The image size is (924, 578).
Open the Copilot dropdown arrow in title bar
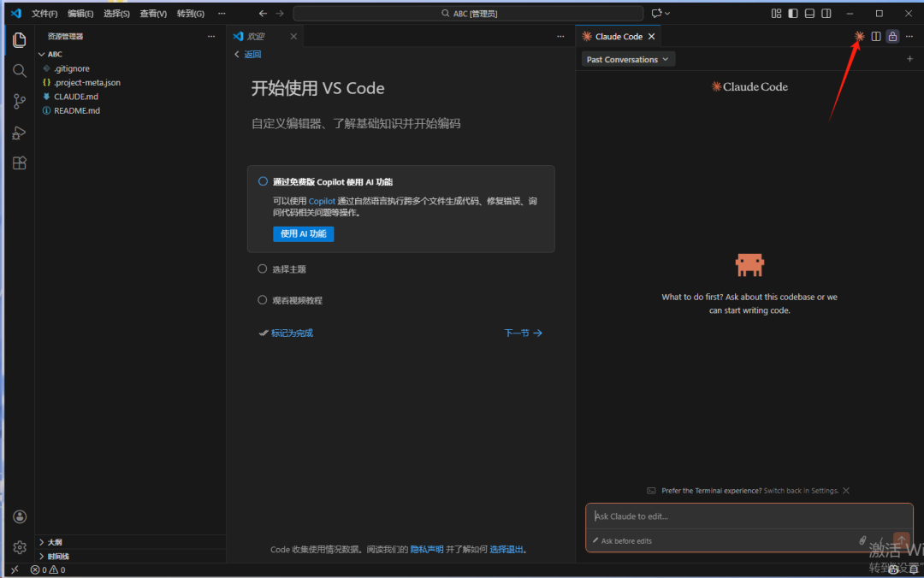coord(667,13)
